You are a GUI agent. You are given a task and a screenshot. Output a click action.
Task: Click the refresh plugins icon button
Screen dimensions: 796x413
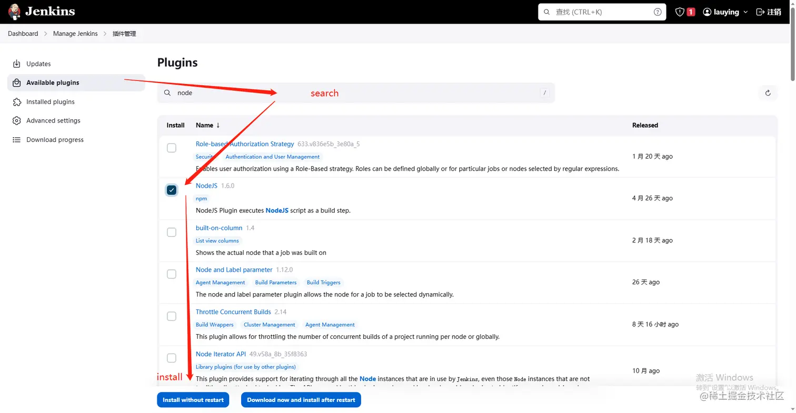pyautogui.click(x=768, y=93)
